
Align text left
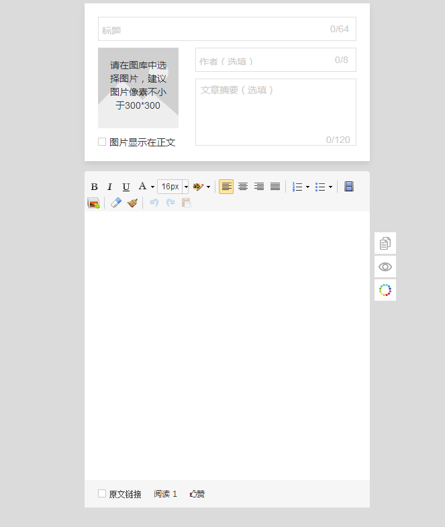coord(226,187)
